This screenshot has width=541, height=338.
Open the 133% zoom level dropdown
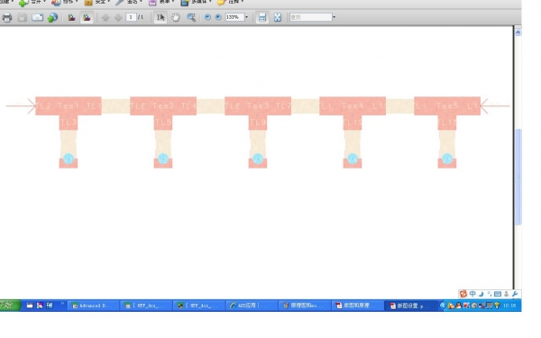click(x=246, y=17)
